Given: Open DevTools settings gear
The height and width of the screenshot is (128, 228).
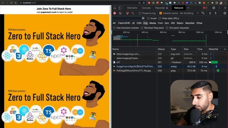Looking at the screenshot, I should tap(214, 8).
